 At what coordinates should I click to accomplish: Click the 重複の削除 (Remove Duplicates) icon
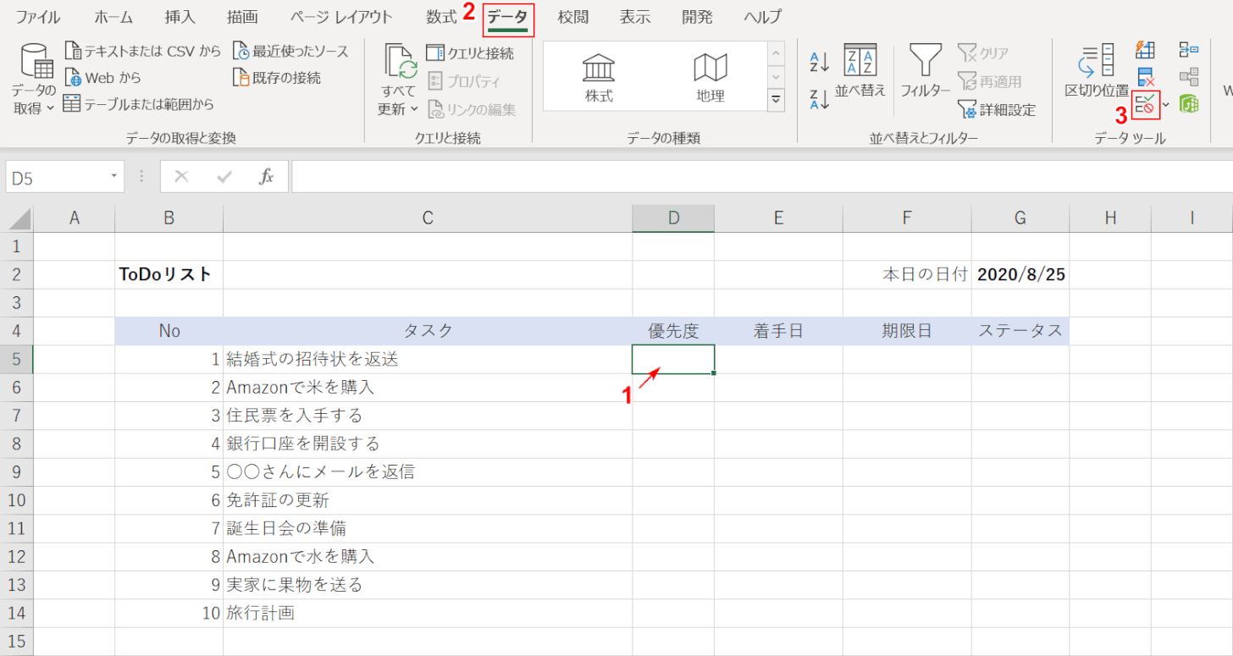click(x=1144, y=76)
